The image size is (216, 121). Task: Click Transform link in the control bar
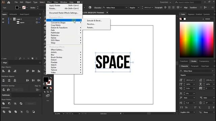point(193,7)
